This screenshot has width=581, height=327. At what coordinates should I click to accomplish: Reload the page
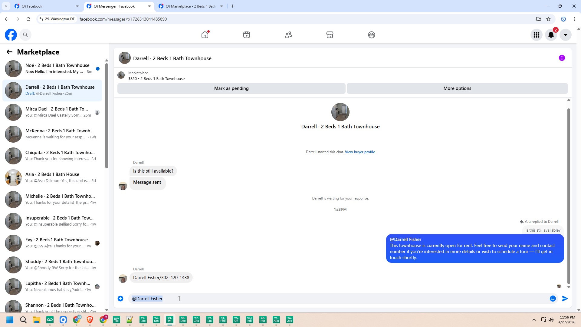[28, 19]
